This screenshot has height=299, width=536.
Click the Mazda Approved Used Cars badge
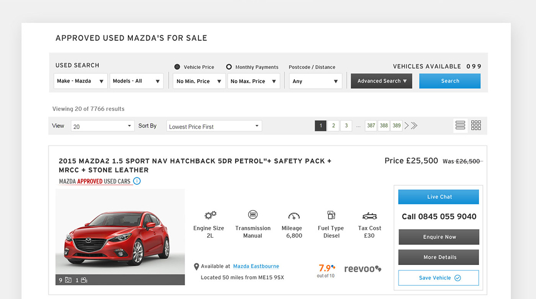click(x=95, y=181)
